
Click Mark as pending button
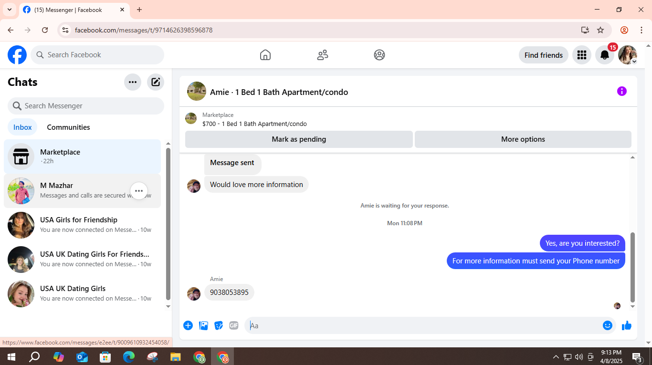[299, 139]
